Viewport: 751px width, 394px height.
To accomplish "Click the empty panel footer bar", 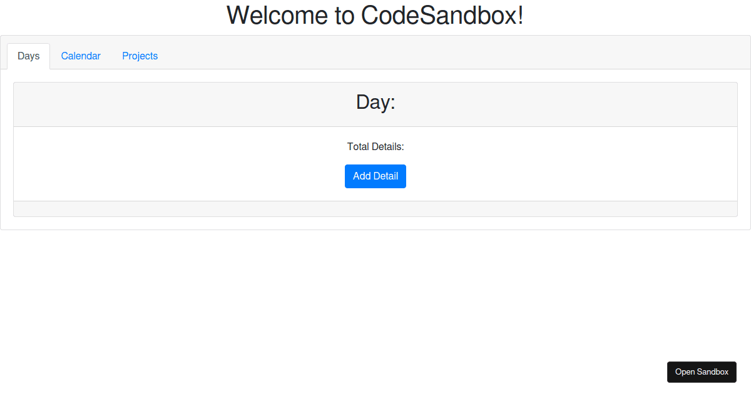I will [x=375, y=208].
